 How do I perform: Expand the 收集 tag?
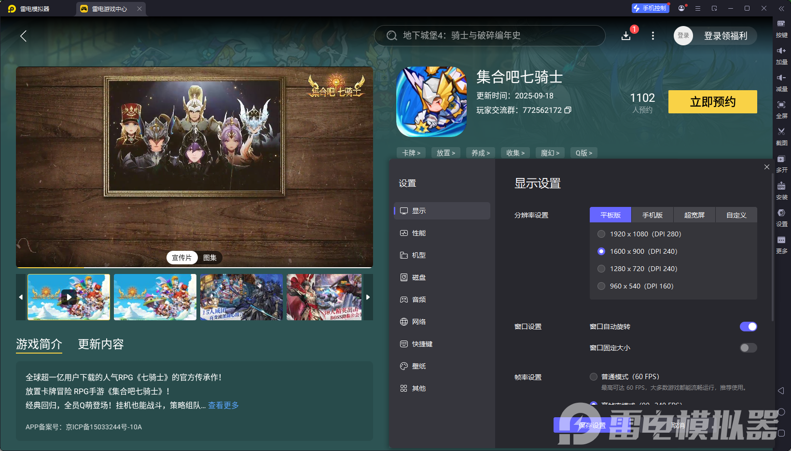pyautogui.click(x=515, y=153)
